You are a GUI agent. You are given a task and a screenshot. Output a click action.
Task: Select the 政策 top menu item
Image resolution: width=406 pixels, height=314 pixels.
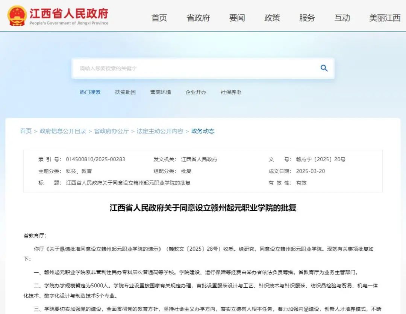coord(272,18)
